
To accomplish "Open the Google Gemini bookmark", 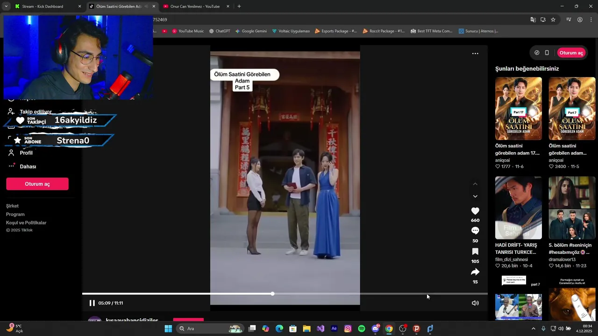I will point(251,31).
